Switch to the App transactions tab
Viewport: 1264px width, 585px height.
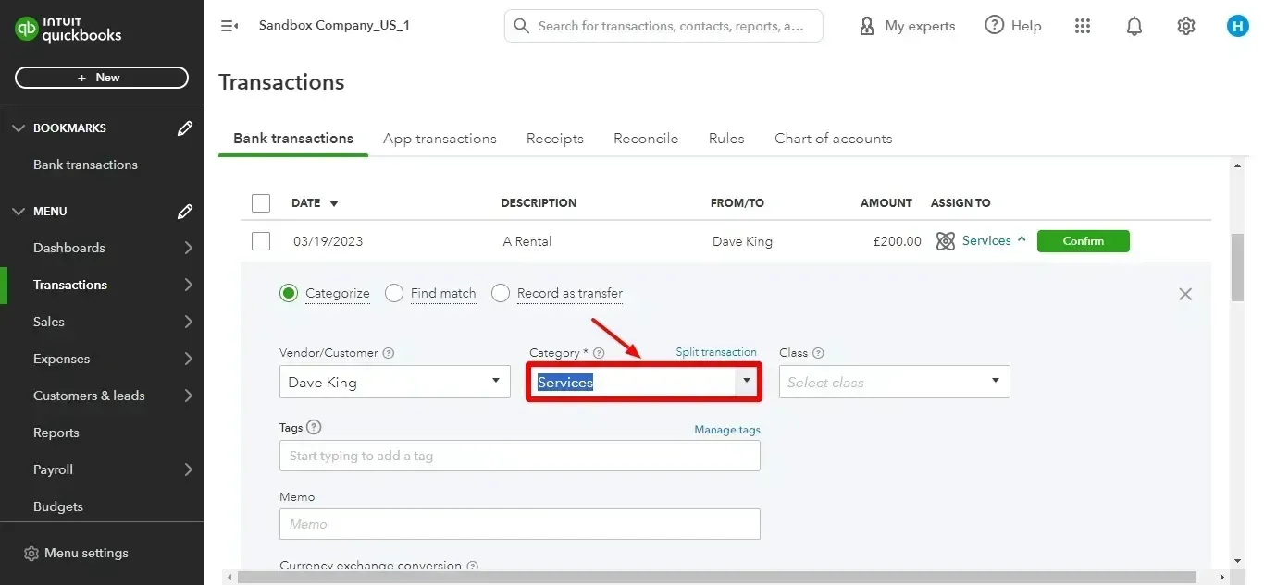click(440, 139)
